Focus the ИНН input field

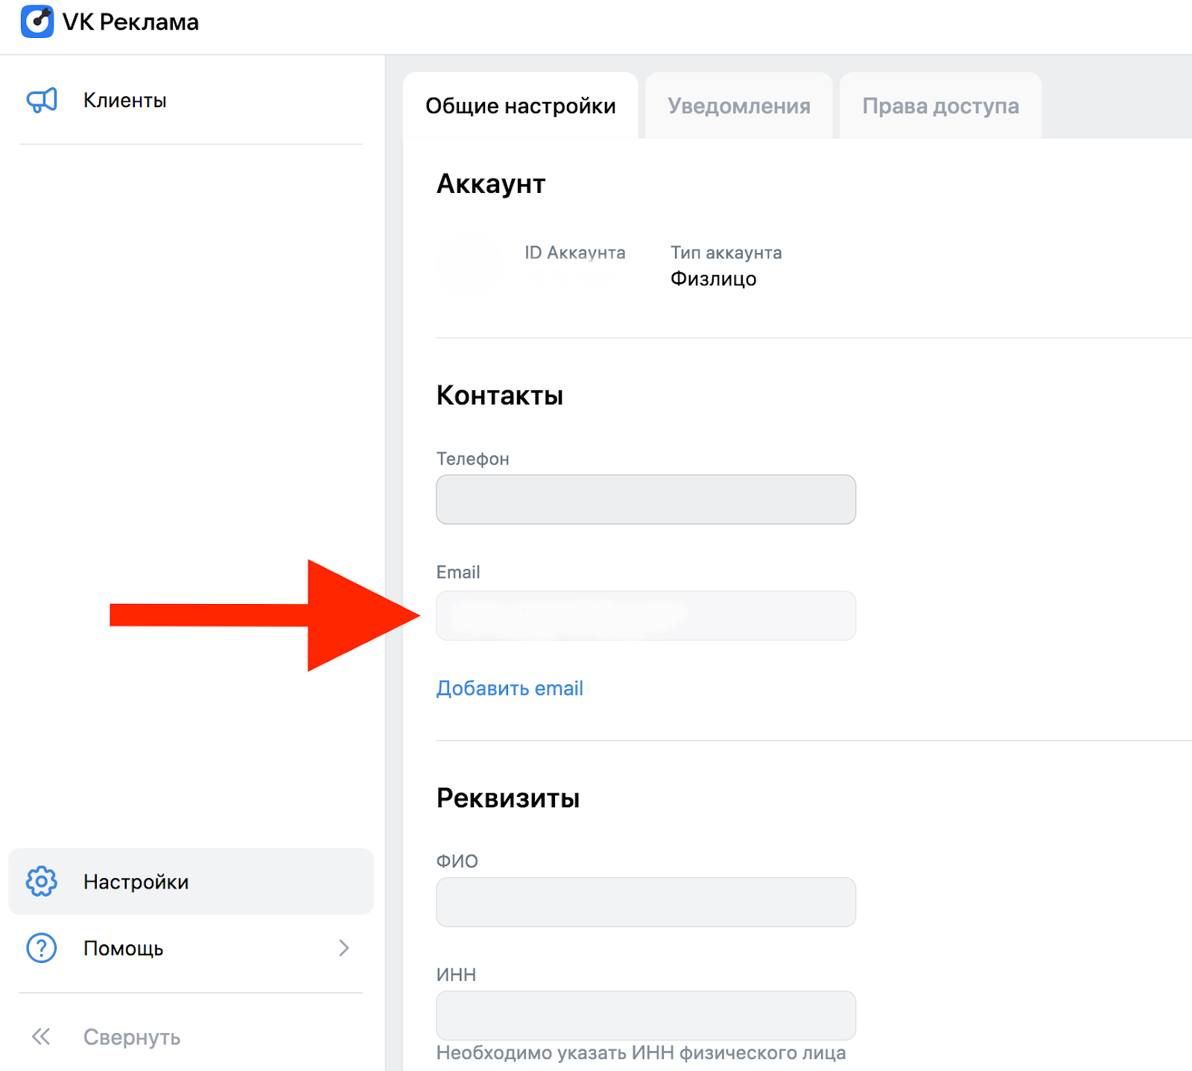click(x=646, y=1015)
